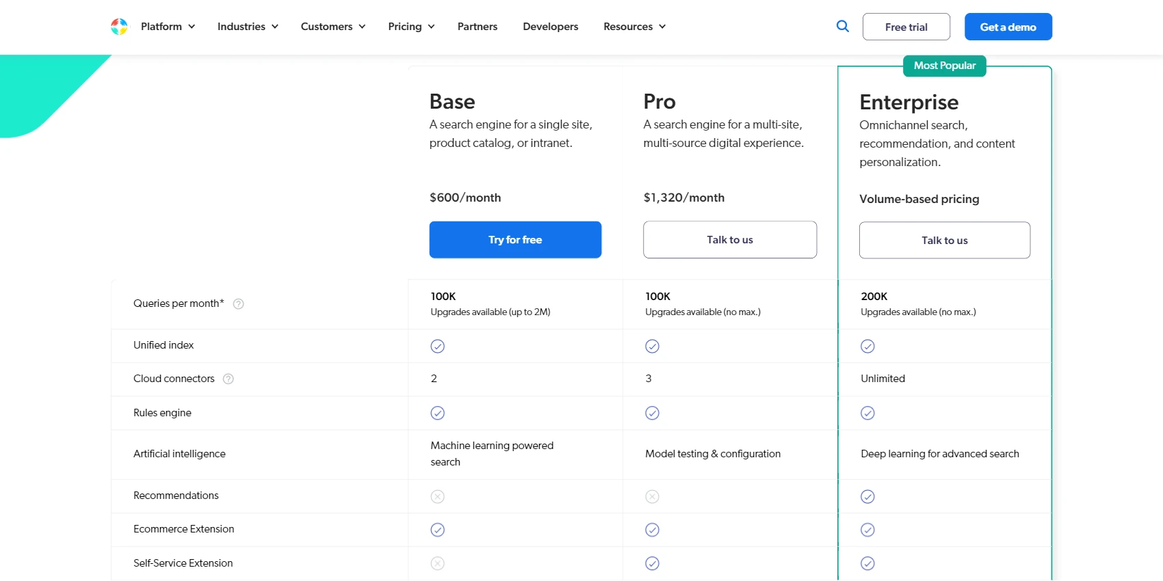This screenshot has width=1163, height=581.
Task: Click Enterprise checkmark in Unified index row
Action: [867, 346]
